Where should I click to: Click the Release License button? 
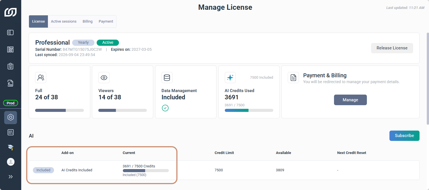[x=392, y=48]
